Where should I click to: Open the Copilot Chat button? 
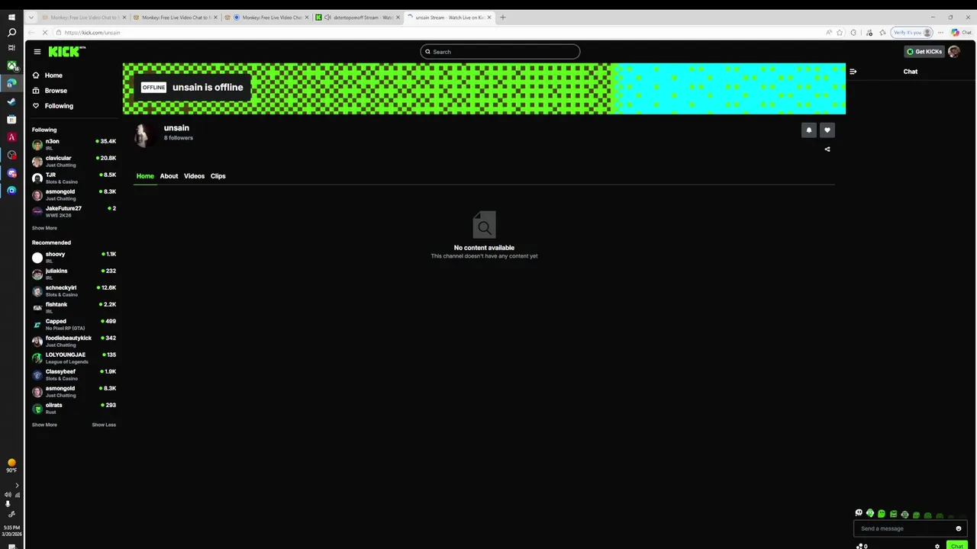961,33
